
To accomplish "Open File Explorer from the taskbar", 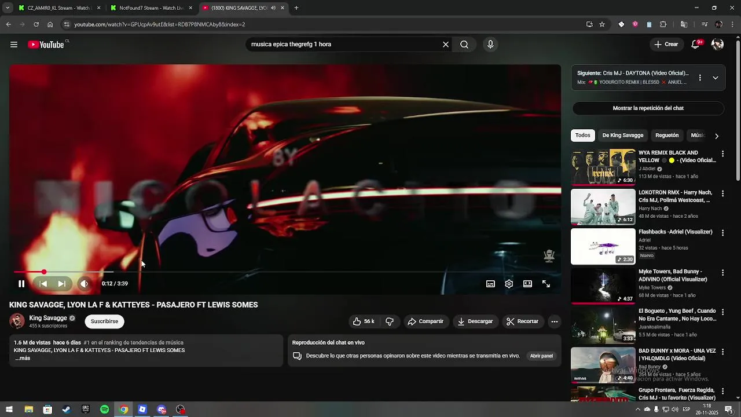I will pyautogui.click(x=28, y=409).
